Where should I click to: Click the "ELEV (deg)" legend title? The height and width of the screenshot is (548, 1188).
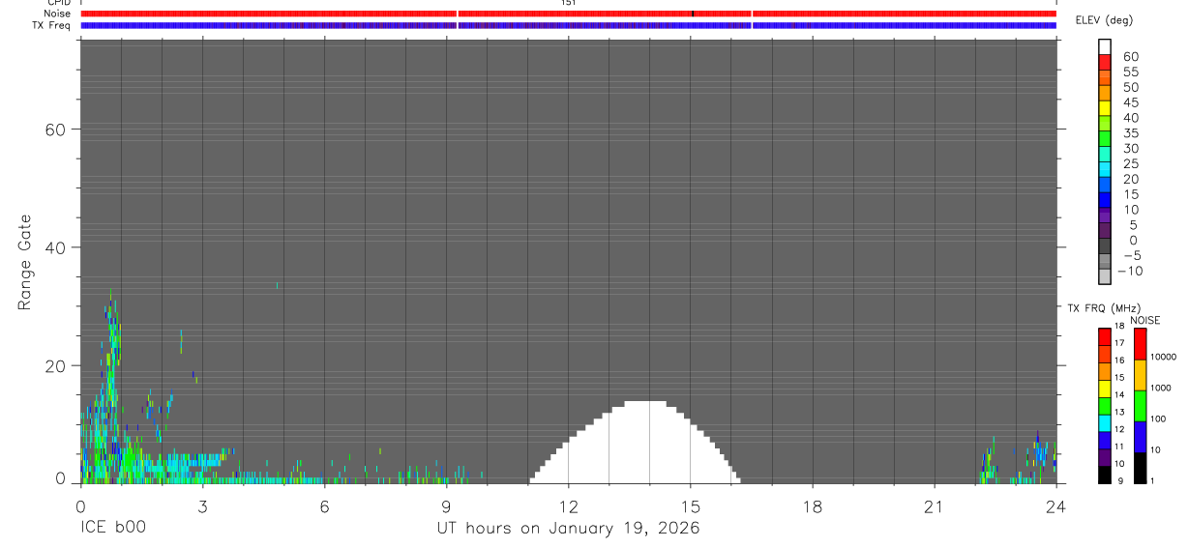1104,20
